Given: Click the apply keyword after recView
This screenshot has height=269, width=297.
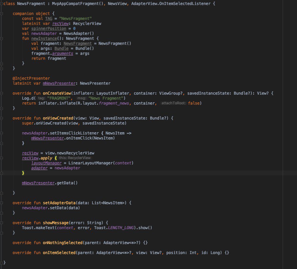Looking at the screenshot, I should 47,158.
